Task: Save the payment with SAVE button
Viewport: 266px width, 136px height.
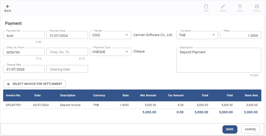Action: point(230,129)
